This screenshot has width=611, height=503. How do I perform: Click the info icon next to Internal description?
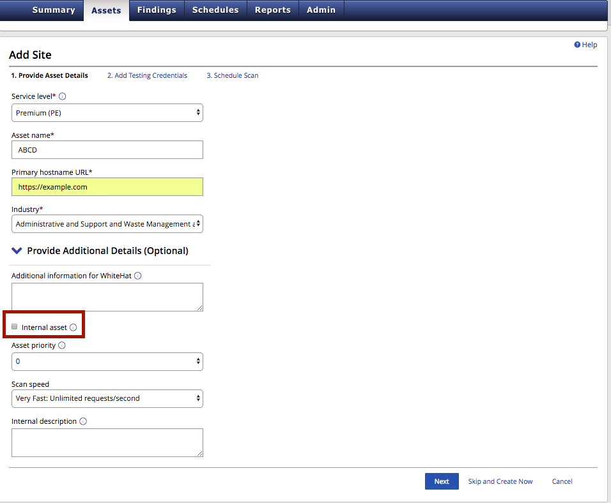83,421
